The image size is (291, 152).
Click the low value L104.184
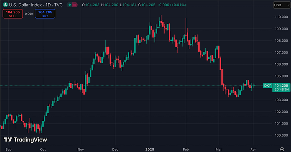tap(128, 5)
